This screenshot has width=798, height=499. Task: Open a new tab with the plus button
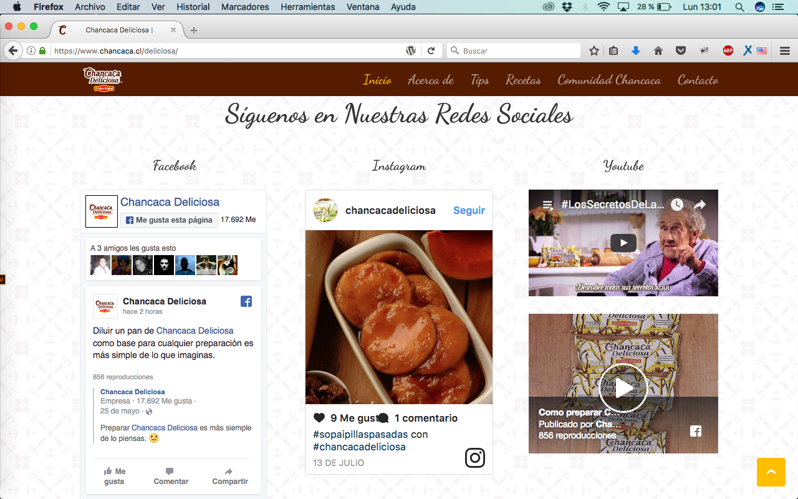pyautogui.click(x=194, y=30)
